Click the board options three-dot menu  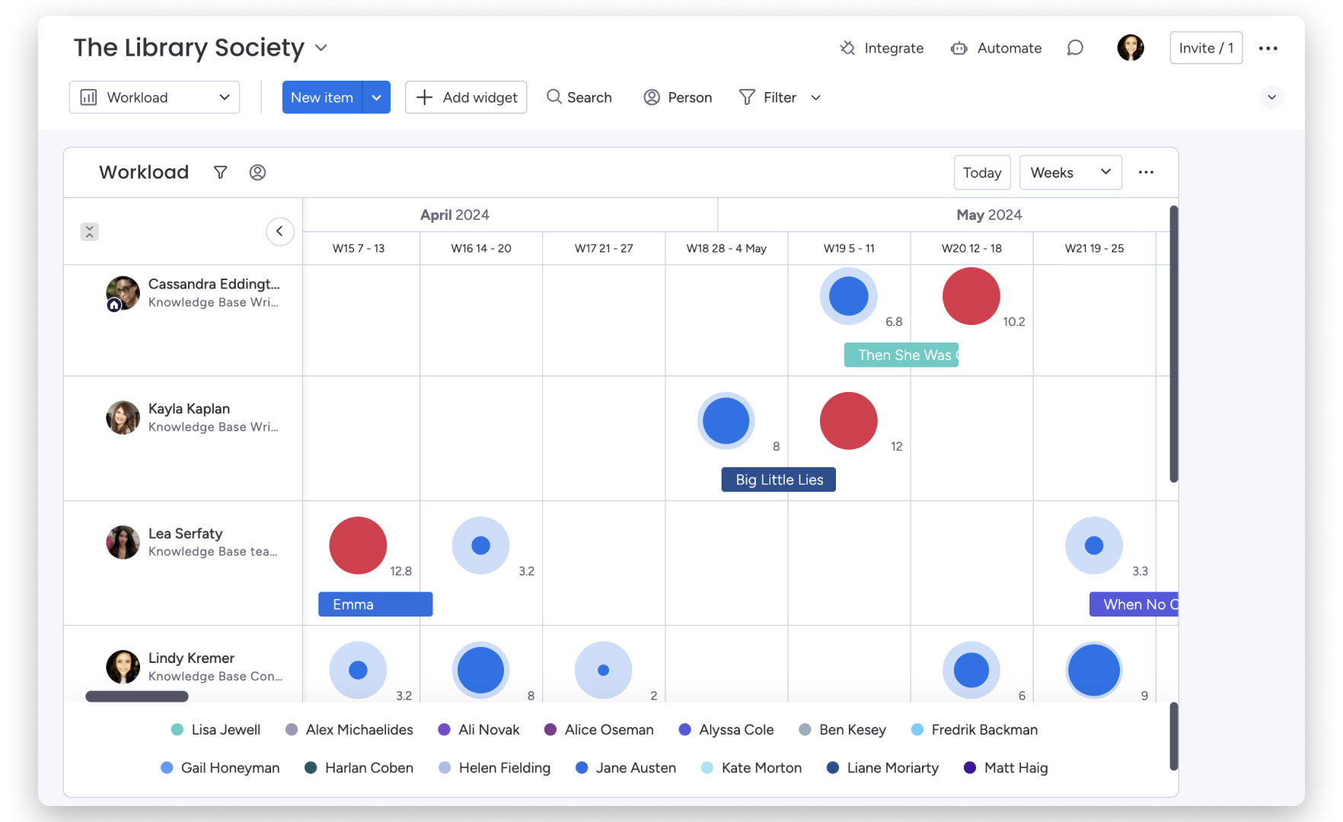point(1268,48)
